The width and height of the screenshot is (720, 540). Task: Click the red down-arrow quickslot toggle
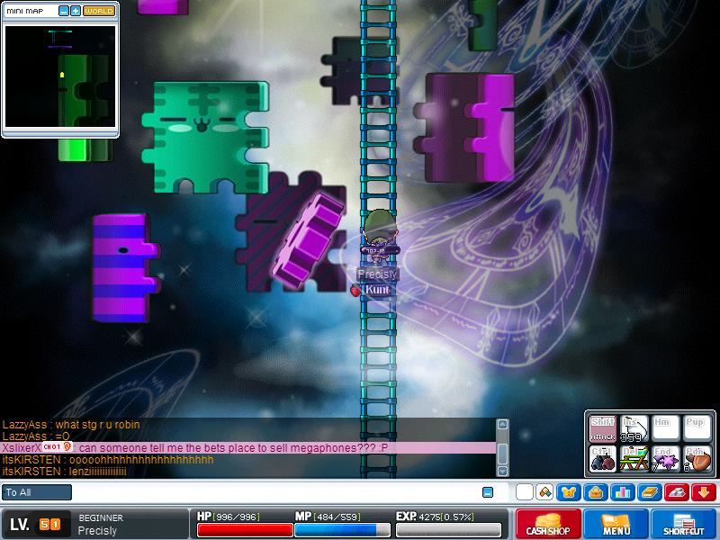pos(704,492)
